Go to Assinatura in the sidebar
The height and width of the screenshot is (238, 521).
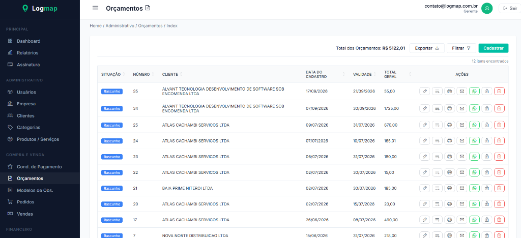[x=40, y=65]
